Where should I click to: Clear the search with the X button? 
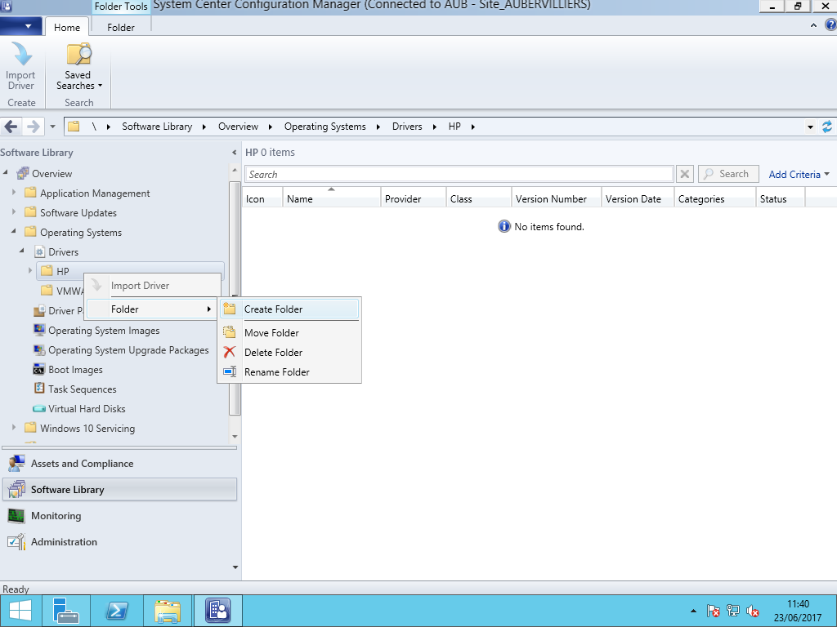pos(685,174)
